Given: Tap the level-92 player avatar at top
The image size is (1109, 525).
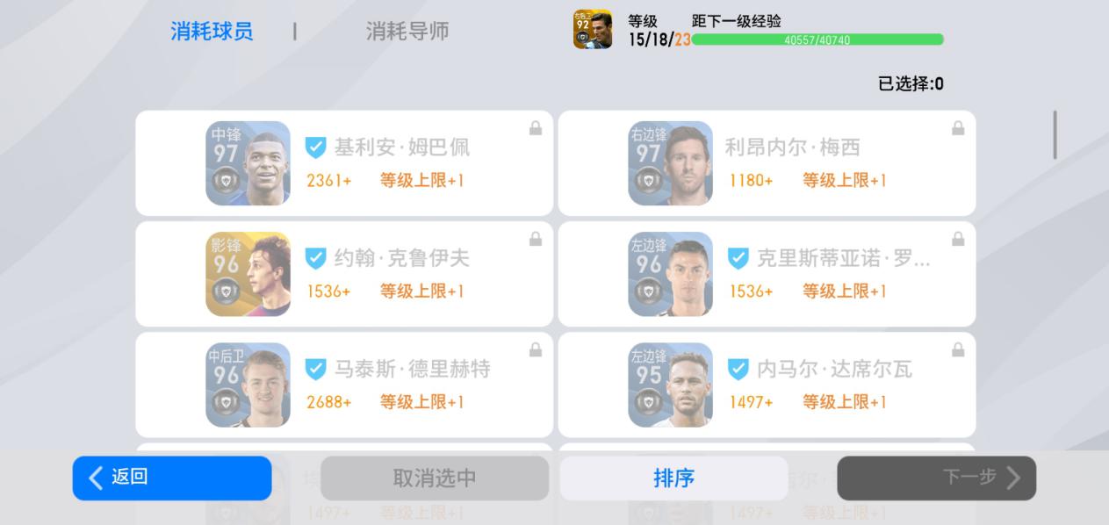Looking at the screenshot, I should point(593,29).
